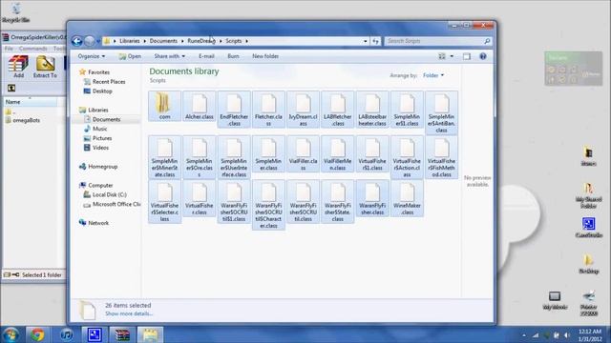Select the VirtualFisher.class file
This screenshot has height=343, width=611.
pyautogui.click(x=200, y=198)
